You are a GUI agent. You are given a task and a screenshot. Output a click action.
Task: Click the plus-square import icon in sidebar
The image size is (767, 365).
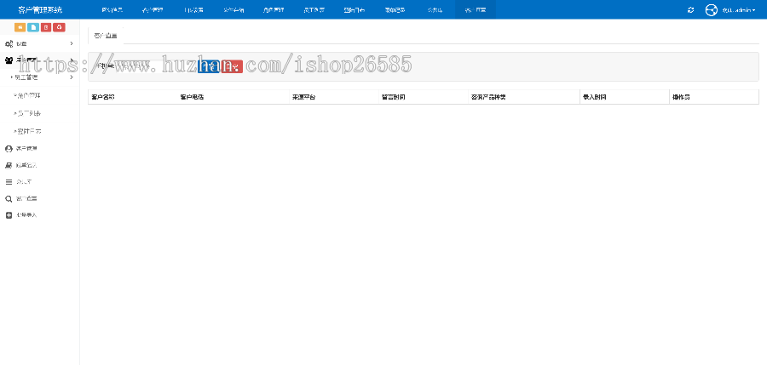point(9,215)
